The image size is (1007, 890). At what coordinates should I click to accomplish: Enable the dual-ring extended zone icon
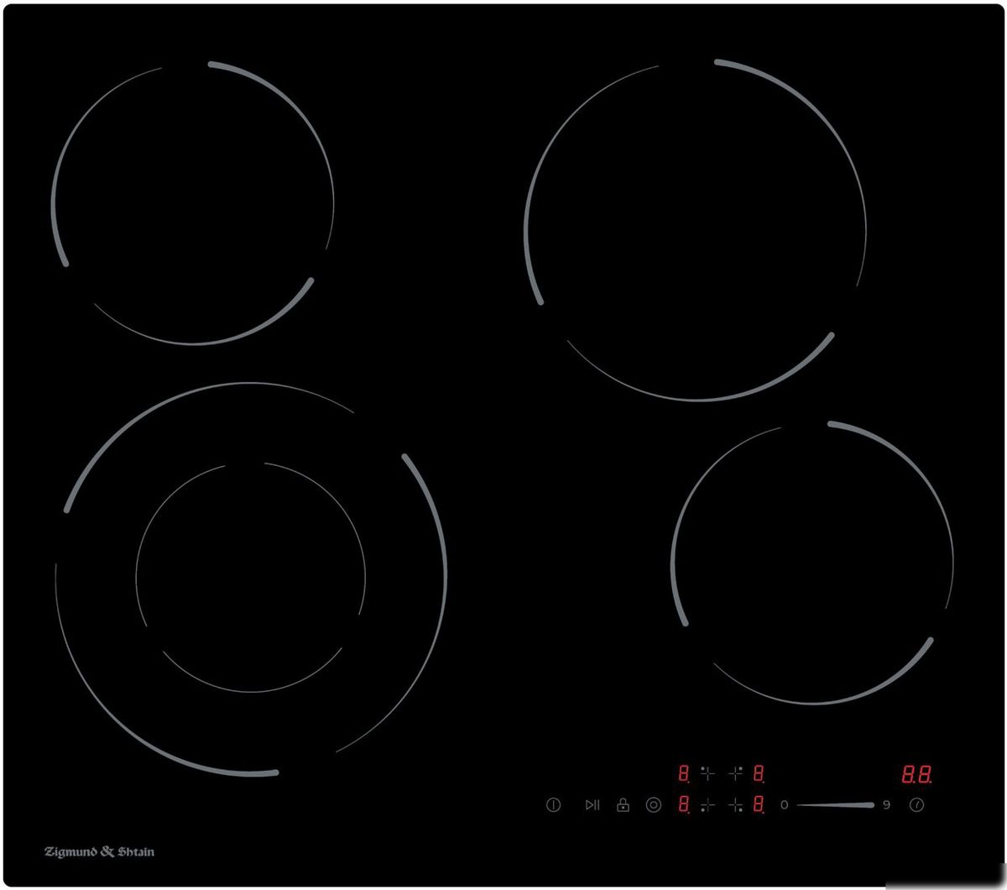(654, 805)
